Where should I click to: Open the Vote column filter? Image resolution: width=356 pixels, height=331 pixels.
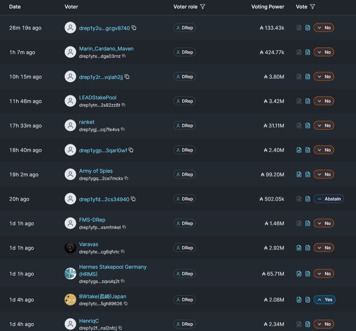[313, 7]
